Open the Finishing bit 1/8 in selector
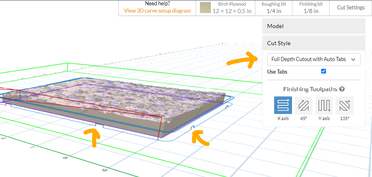Screen dimensions: 372x177 coord(311,8)
